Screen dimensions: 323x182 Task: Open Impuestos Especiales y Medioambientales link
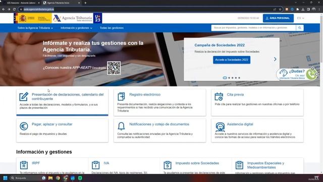coord(265,165)
